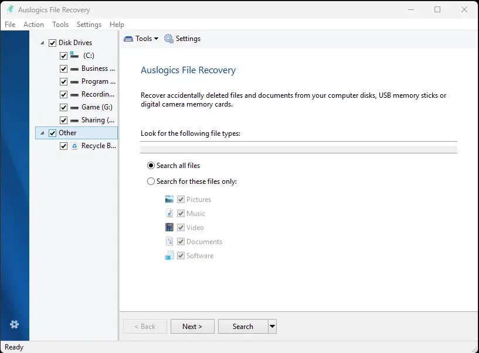This screenshot has height=353, width=479.
Task: Toggle the Pictures file type checkbox
Action: [181, 199]
